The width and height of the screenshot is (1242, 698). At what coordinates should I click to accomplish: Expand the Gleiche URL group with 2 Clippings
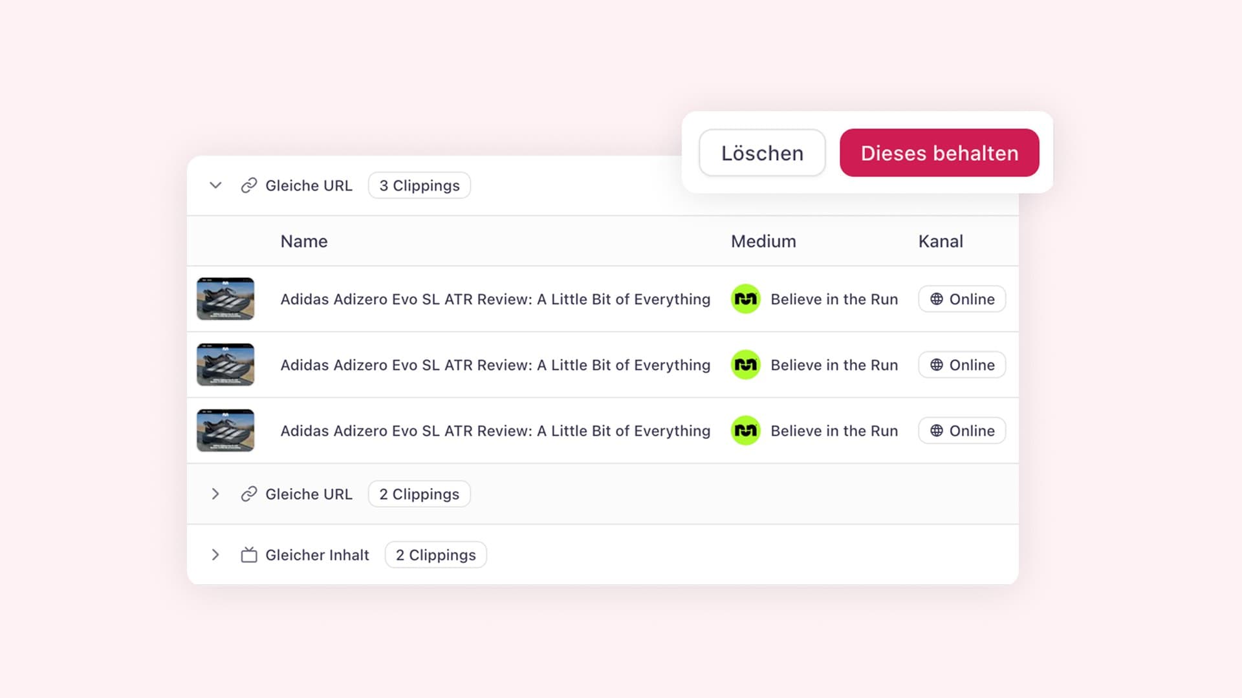pyautogui.click(x=215, y=494)
